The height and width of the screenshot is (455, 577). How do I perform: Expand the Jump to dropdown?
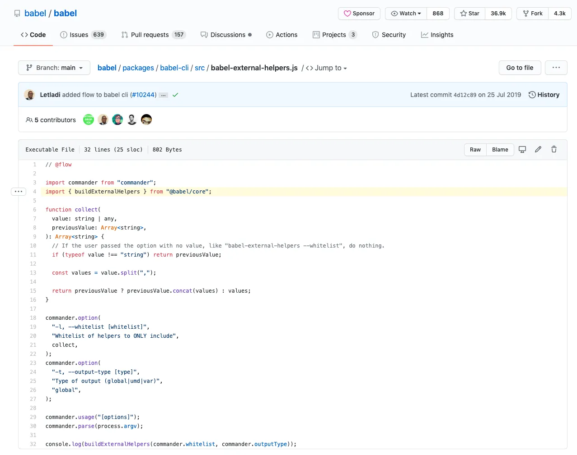point(326,68)
